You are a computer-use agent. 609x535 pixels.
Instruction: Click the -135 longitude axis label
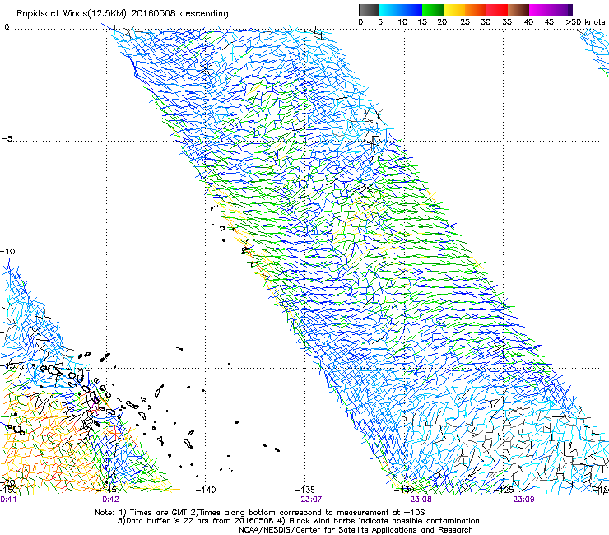tap(304, 490)
